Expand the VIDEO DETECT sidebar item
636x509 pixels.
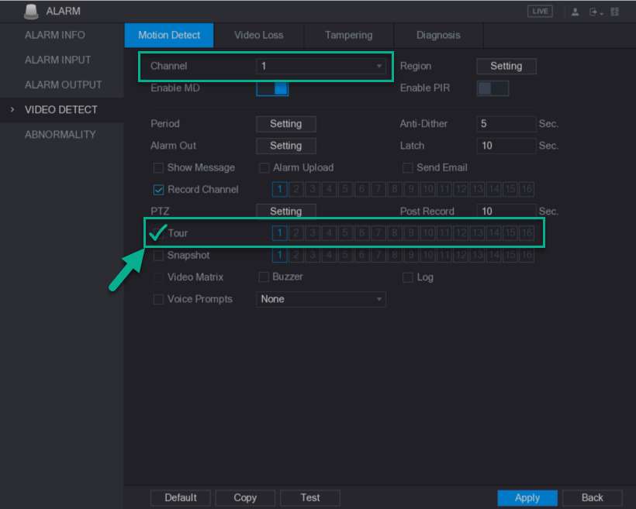61,110
